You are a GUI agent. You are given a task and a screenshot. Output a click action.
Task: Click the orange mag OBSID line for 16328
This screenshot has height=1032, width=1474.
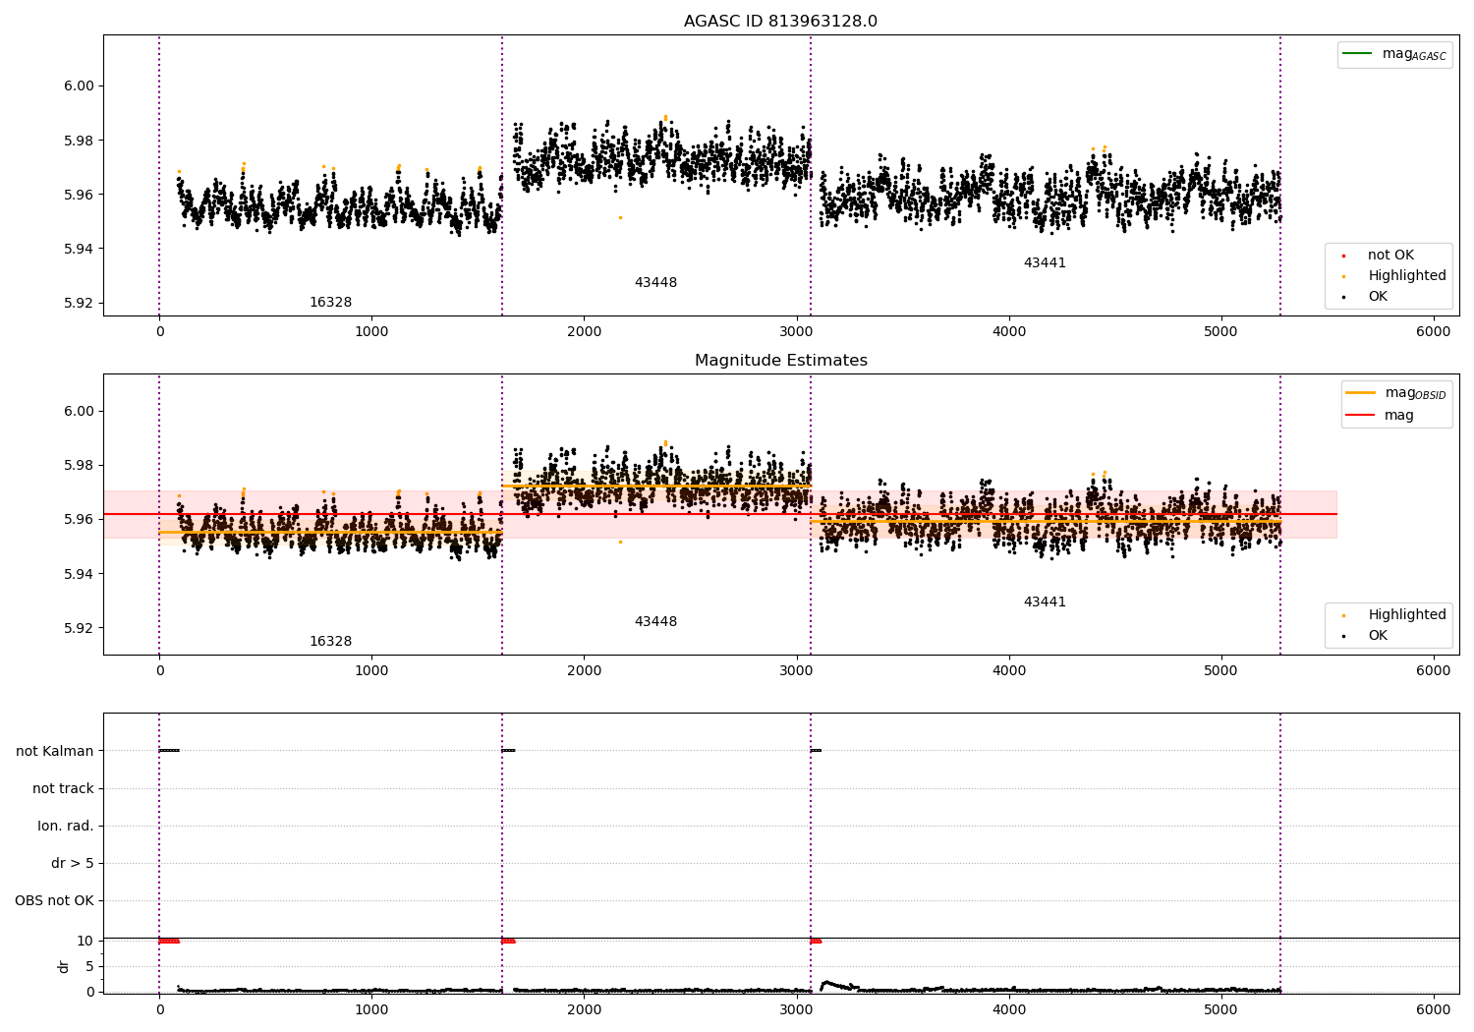click(x=330, y=532)
